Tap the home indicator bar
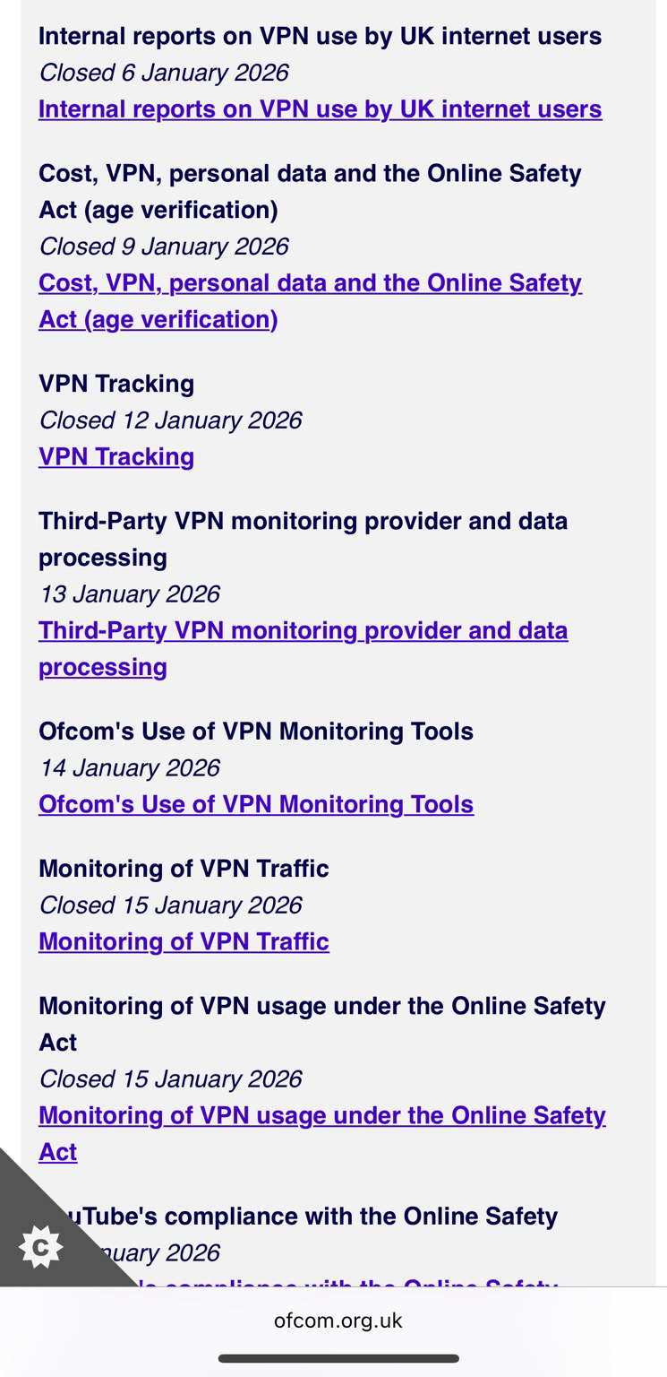 coord(338,1359)
